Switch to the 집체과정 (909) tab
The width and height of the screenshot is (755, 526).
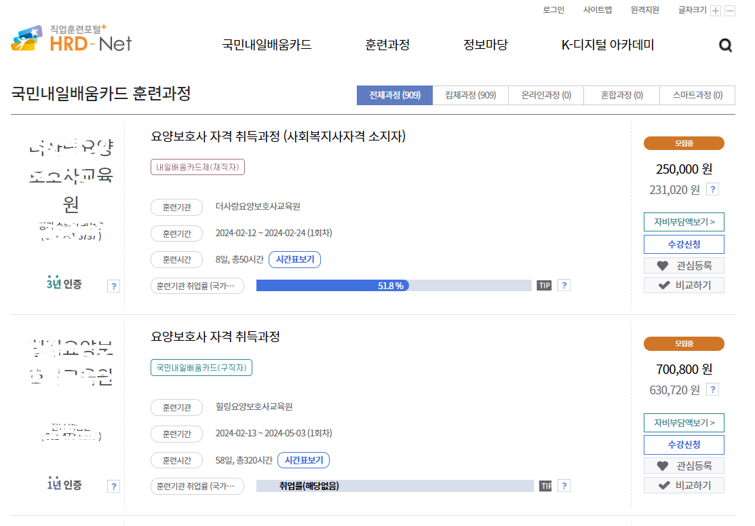[469, 95]
